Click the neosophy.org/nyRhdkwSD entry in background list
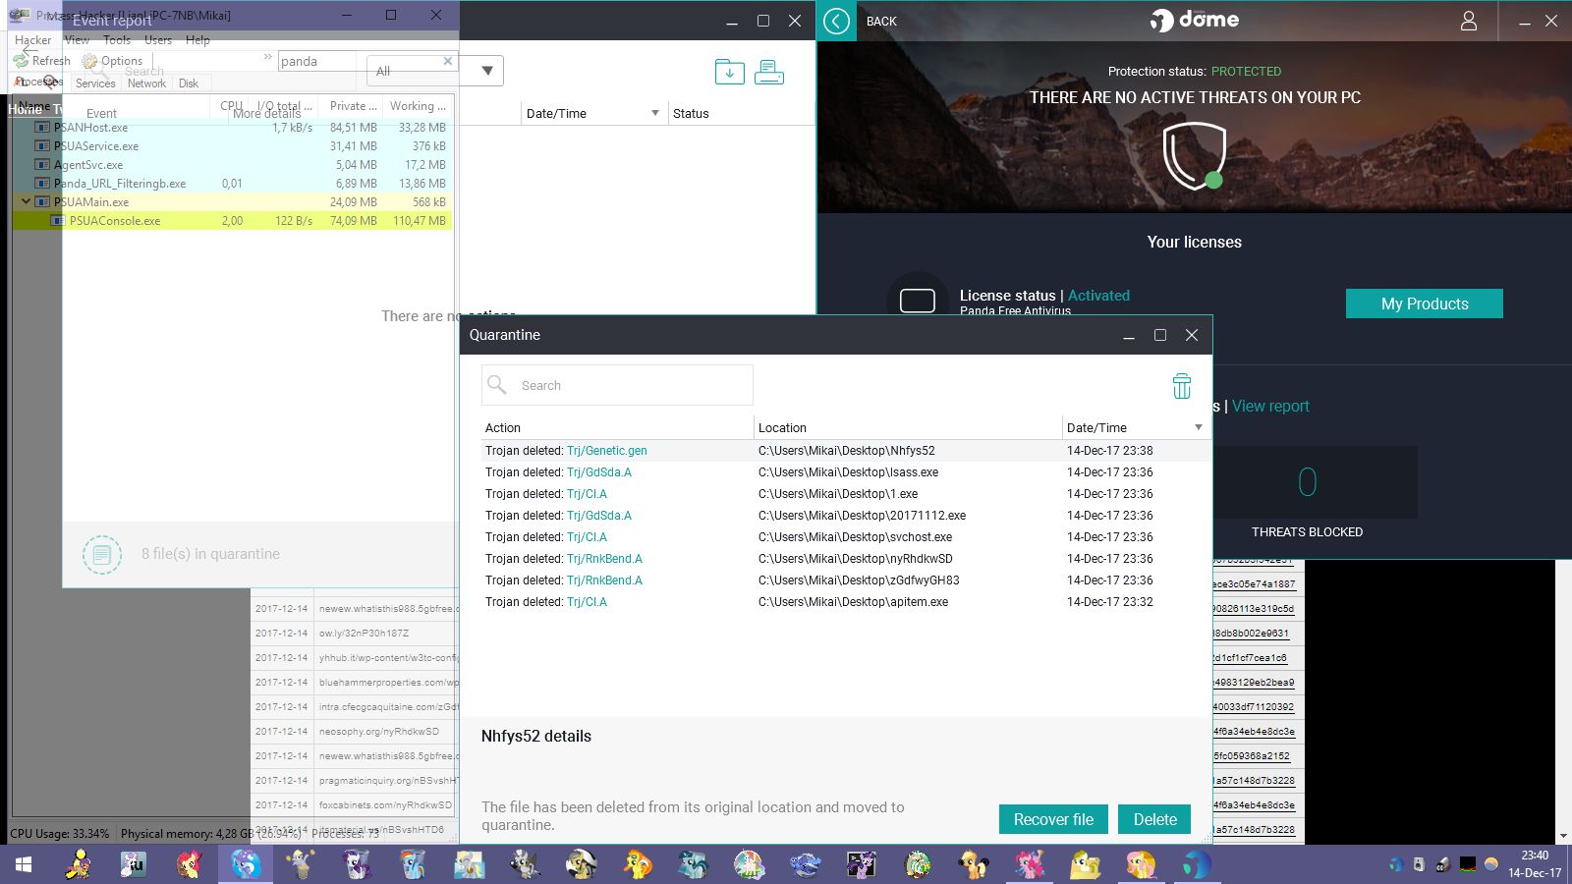 (379, 732)
